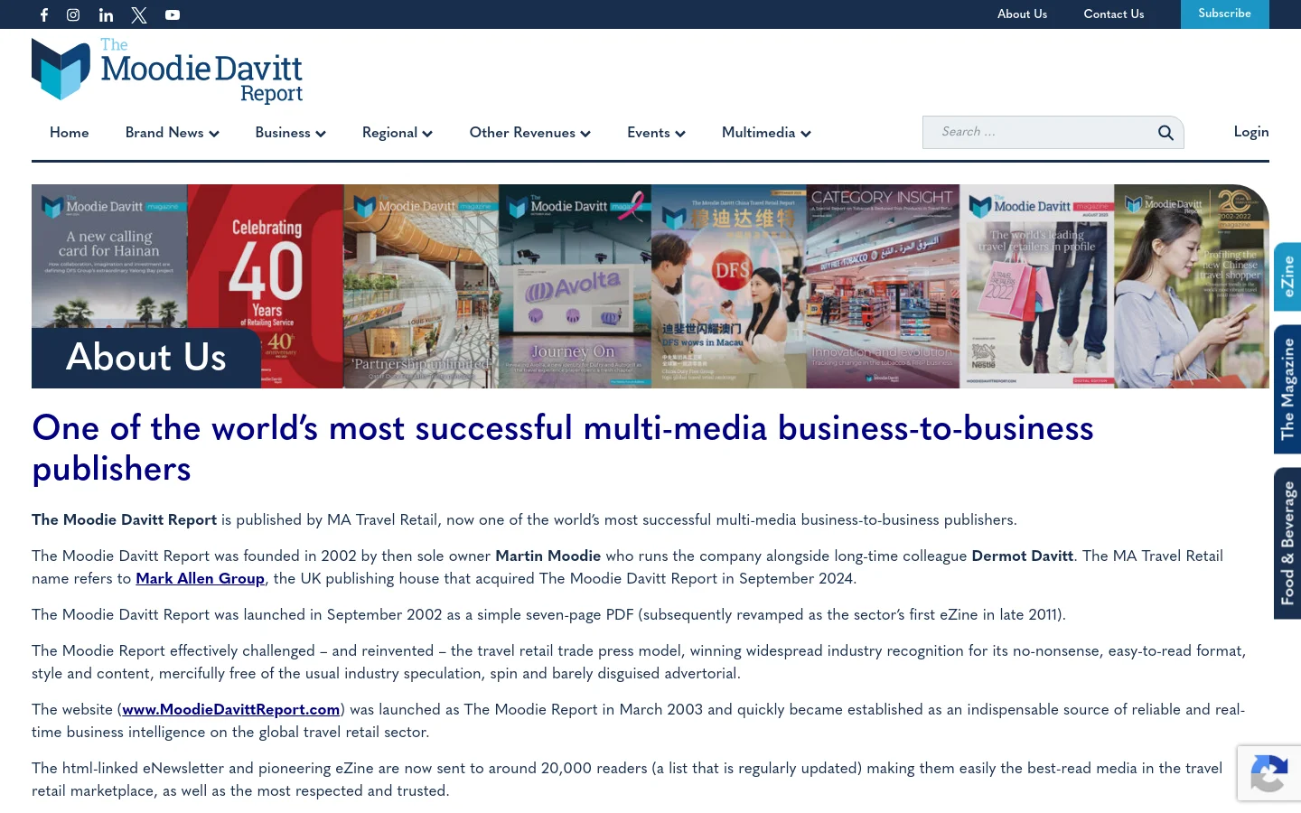The width and height of the screenshot is (1301, 813).
Task: Open Contact Us in top bar
Action: [1114, 14]
